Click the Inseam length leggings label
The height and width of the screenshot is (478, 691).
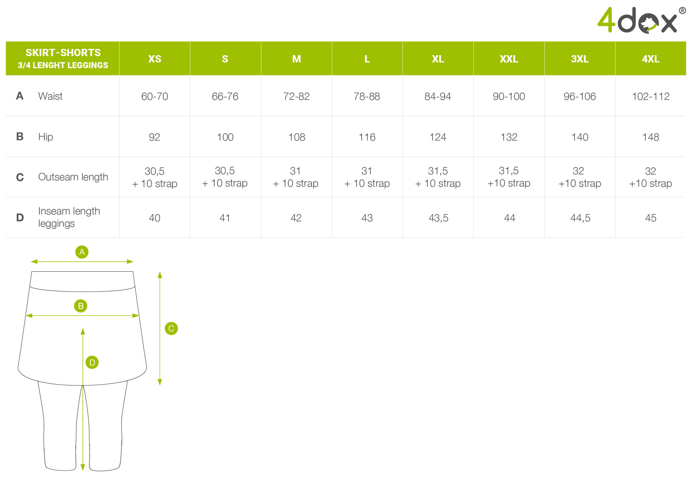click(x=69, y=217)
